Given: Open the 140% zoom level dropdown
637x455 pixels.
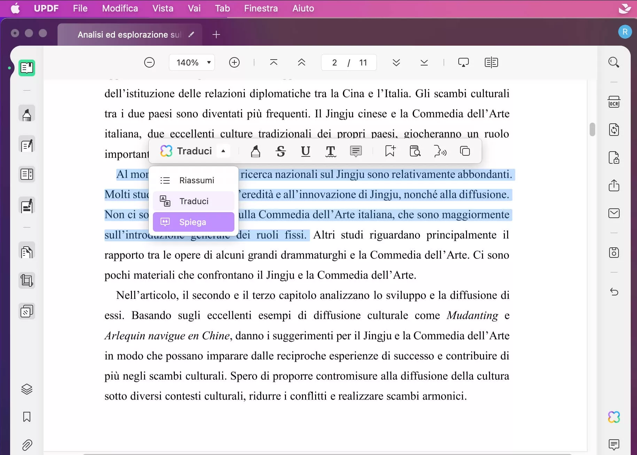Looking at the screenshot, I should coord(192,63).
